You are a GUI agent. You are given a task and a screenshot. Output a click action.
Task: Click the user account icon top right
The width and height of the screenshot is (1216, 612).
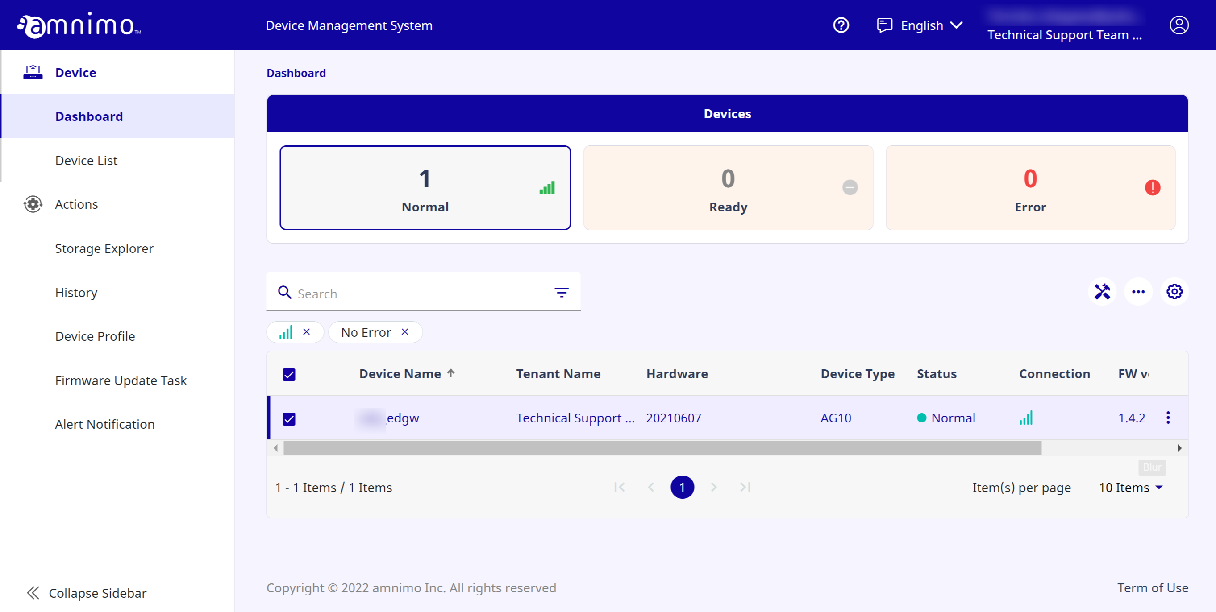[x=1179, y=25]
